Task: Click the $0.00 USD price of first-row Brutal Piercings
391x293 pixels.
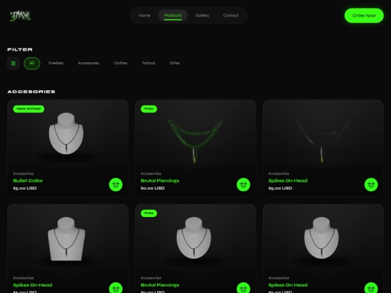Action: tap(153, 188)
